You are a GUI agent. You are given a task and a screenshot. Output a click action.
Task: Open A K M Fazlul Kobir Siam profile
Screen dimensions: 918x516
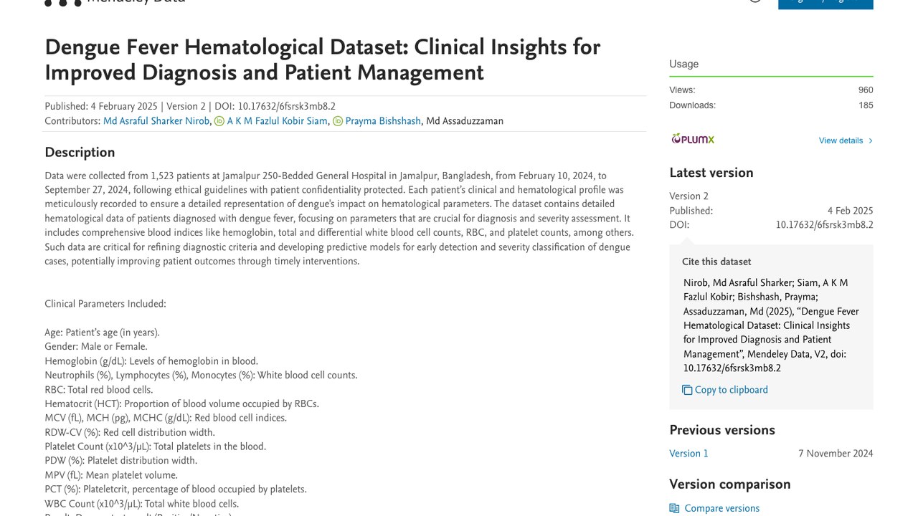[x=277, y=121]
